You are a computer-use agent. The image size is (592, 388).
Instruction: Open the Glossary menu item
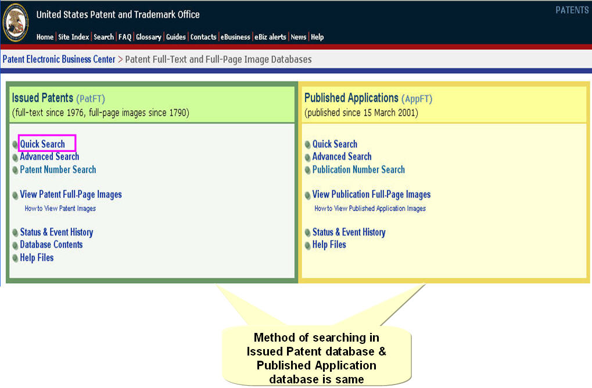149,37
